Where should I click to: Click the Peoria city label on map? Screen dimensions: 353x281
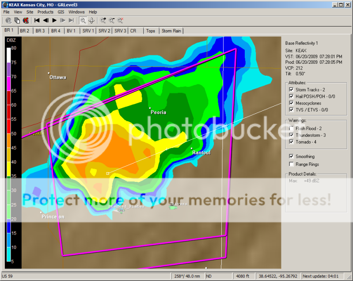tap(158, 112)
